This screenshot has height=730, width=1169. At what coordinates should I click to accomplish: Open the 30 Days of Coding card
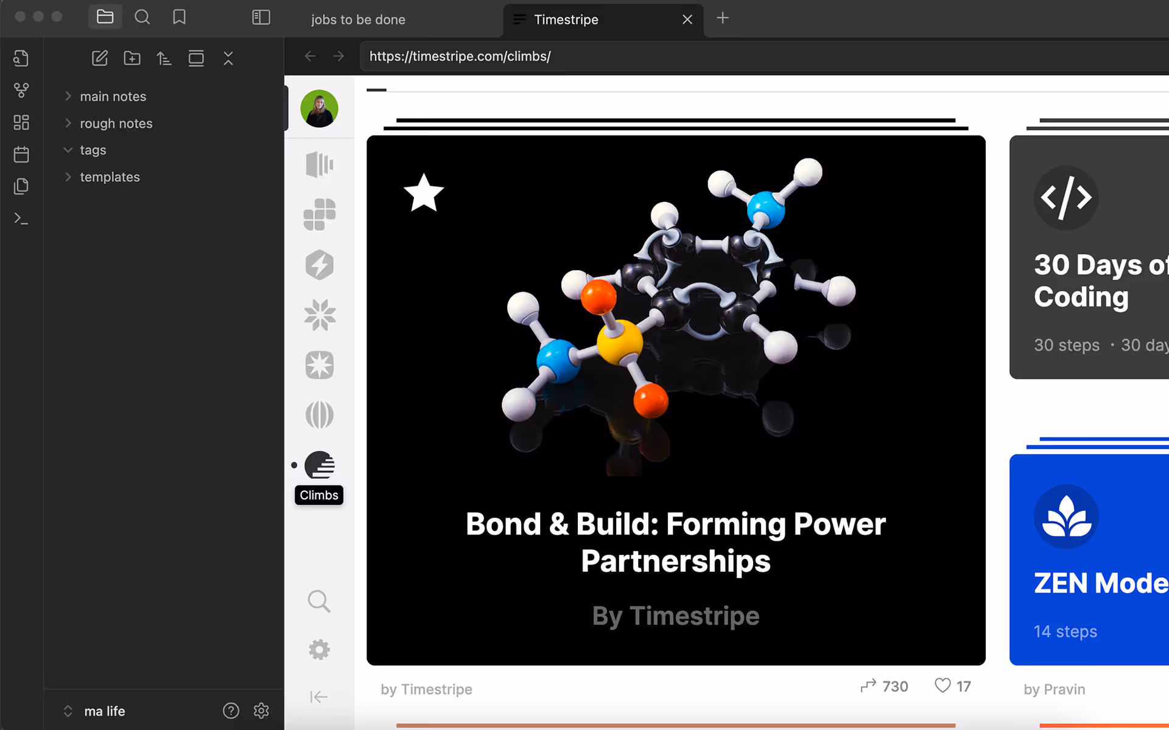point(1089,257)
